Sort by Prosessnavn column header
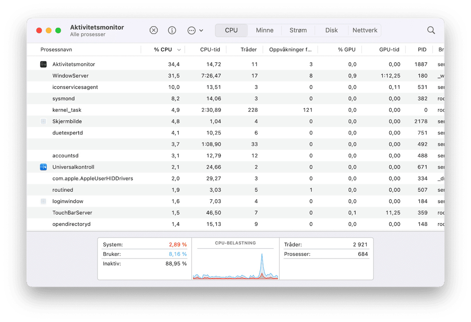 click(56, 49)
